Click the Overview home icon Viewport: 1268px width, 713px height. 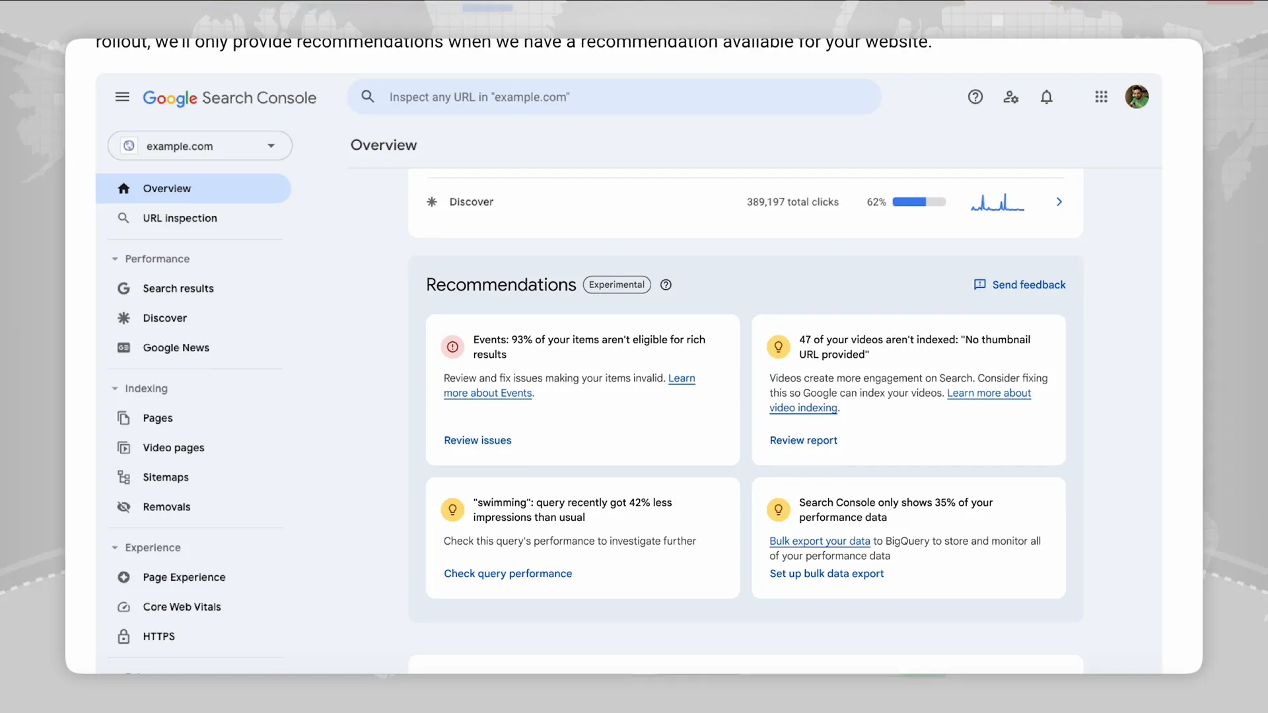pyautogui.click(x=123, y=189)
